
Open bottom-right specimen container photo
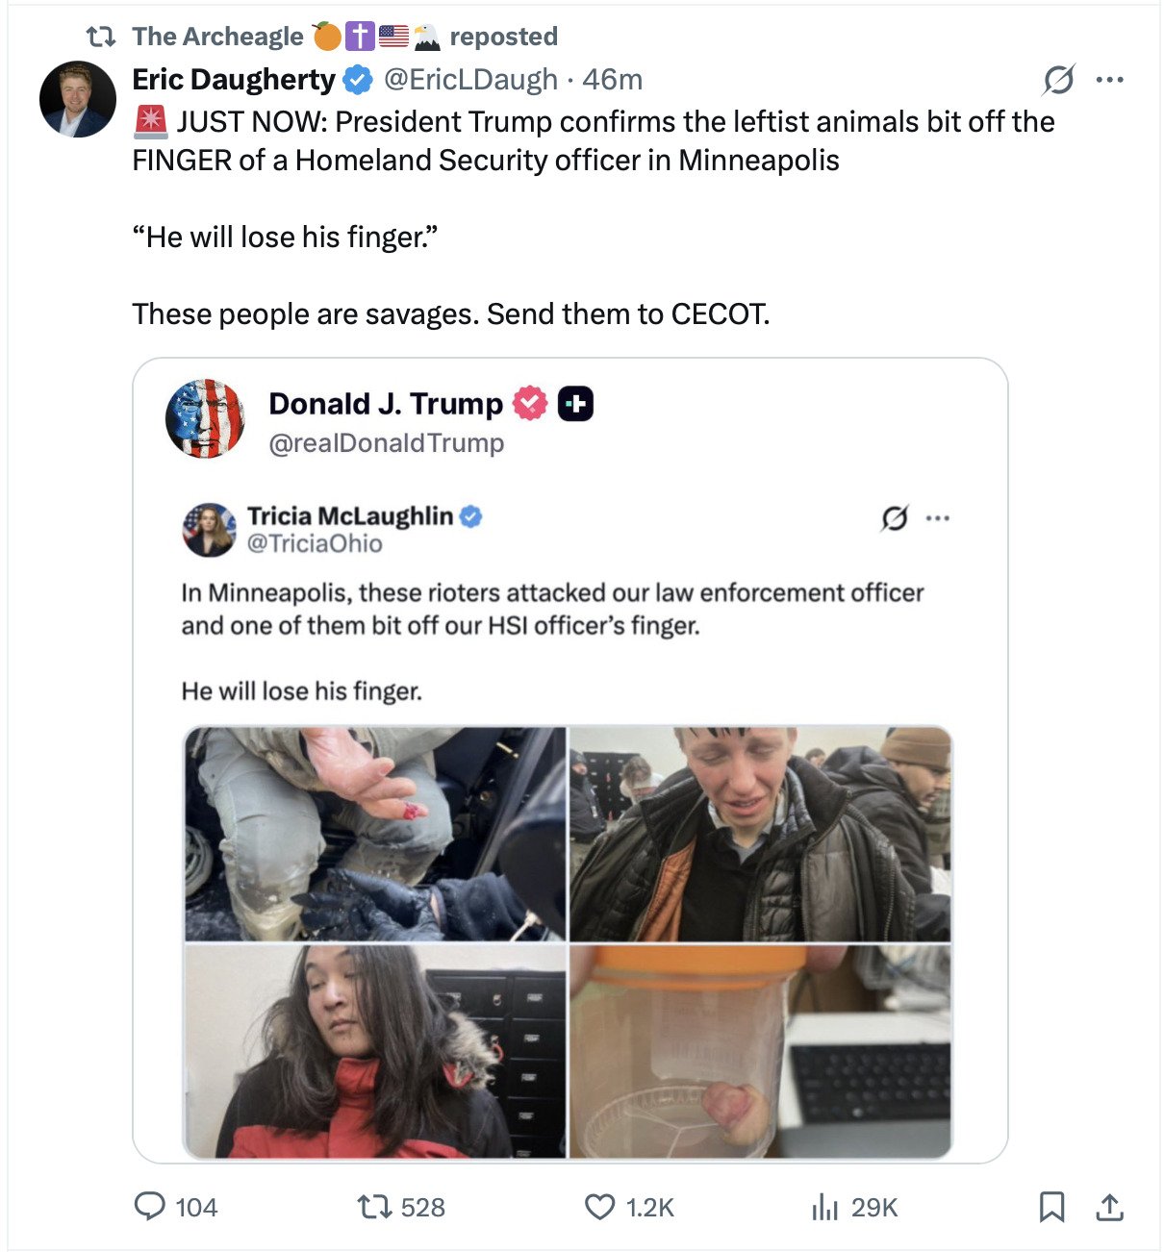point(760,1052)
